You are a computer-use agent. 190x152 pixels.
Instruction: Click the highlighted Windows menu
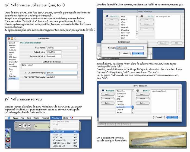56,118
